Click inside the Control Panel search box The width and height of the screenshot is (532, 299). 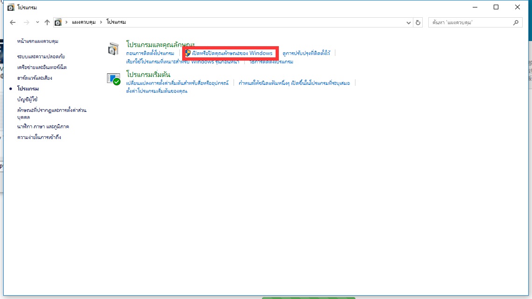click(467, 22)
